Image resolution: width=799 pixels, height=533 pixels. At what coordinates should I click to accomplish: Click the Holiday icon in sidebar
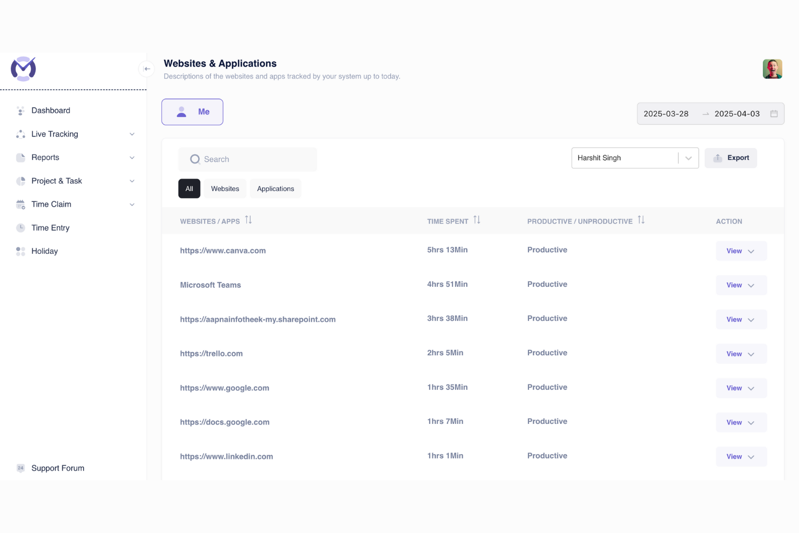[20, 251]
